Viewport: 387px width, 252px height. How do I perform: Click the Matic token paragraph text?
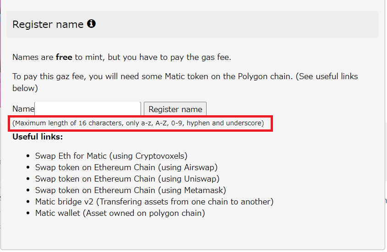185,82
